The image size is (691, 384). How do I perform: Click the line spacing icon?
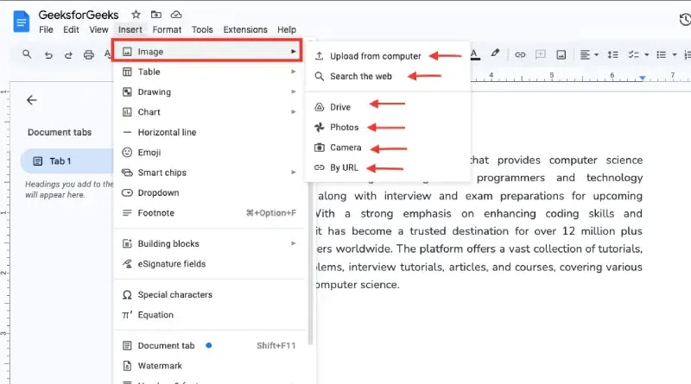tap(612, 54)
